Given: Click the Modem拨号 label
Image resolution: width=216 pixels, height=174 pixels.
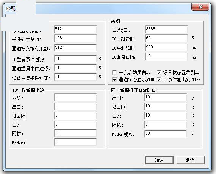Looking at the screenshot, I should [x=123, y=134].
